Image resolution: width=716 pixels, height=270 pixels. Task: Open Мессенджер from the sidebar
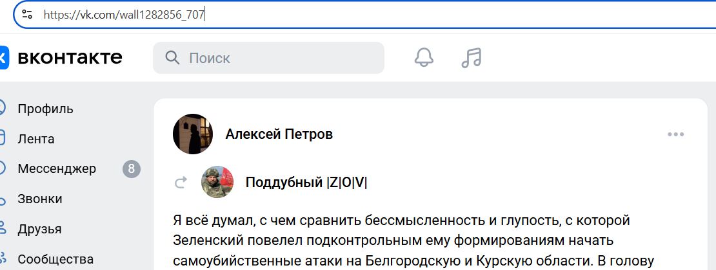pyautogui.click(x=57, y=169)
